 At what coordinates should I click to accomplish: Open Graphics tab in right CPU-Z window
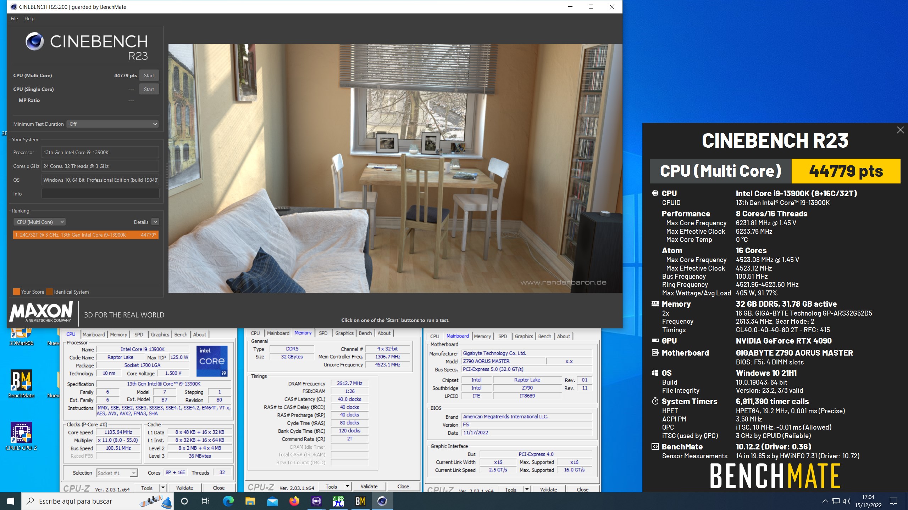[x=524, y=336]
